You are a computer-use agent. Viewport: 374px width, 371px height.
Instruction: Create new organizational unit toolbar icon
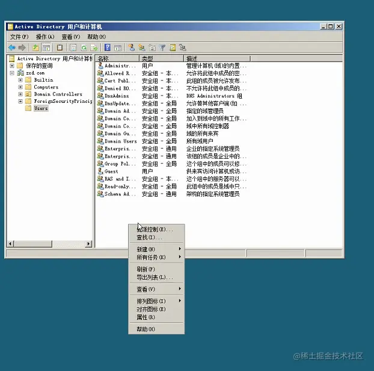coord(152,48)
